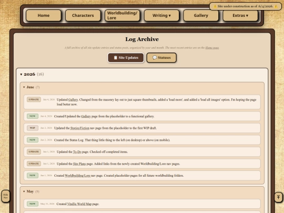
Task: Click the site under construction notice text
Action: pos(245,6)
